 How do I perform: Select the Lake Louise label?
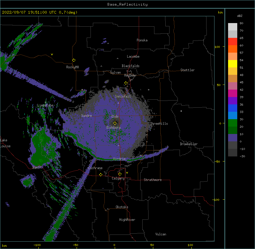(x=5, y=143)
